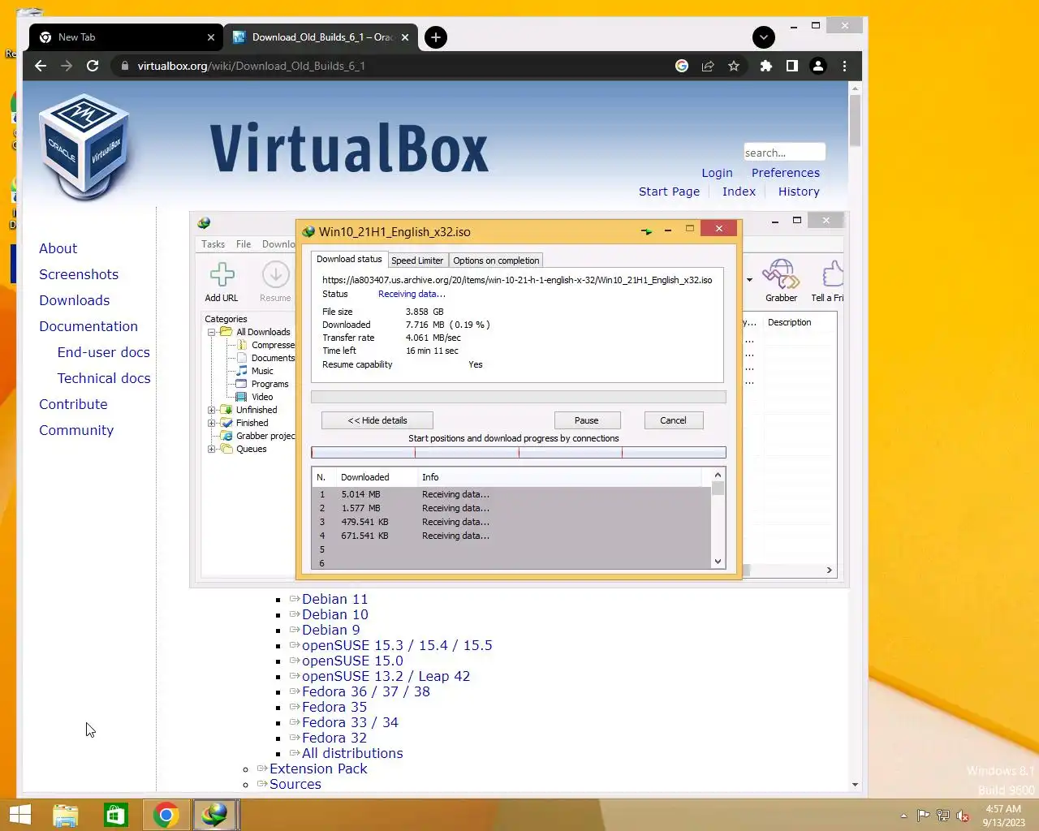This screenshot has height=831, width=1039.
Task: Click the connections progress segment bar
Action: click(x=519, y=453)
